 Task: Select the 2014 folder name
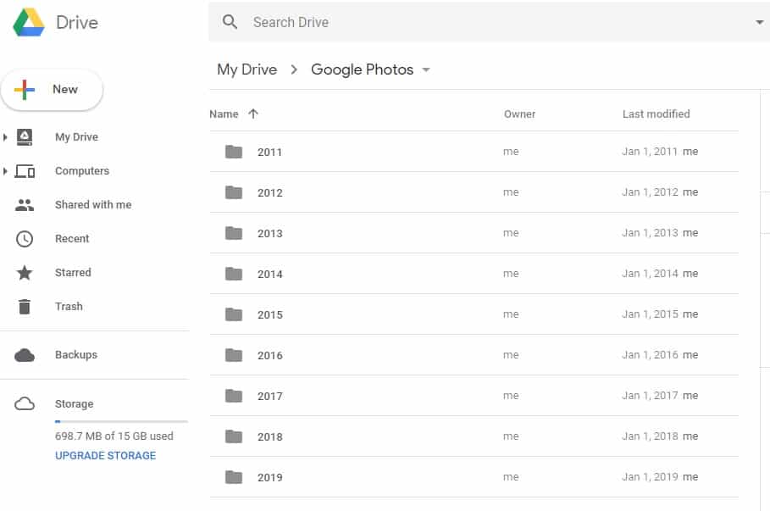[270, 275]
